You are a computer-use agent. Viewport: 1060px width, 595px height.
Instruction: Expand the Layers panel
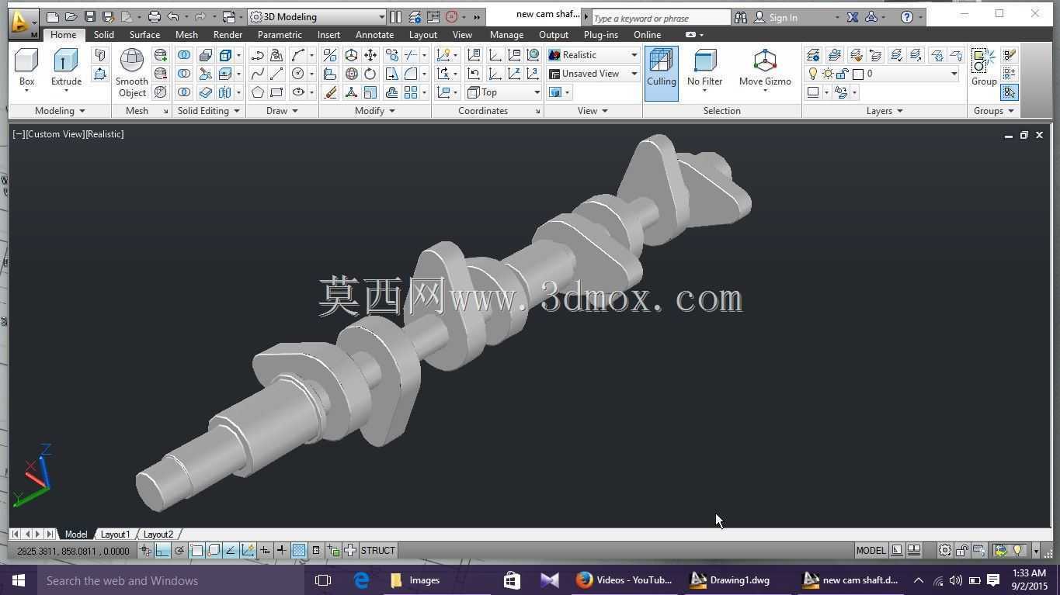884,111
